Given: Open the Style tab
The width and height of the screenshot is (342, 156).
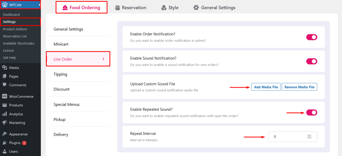Looking at the screenshot, I should 170,8.
